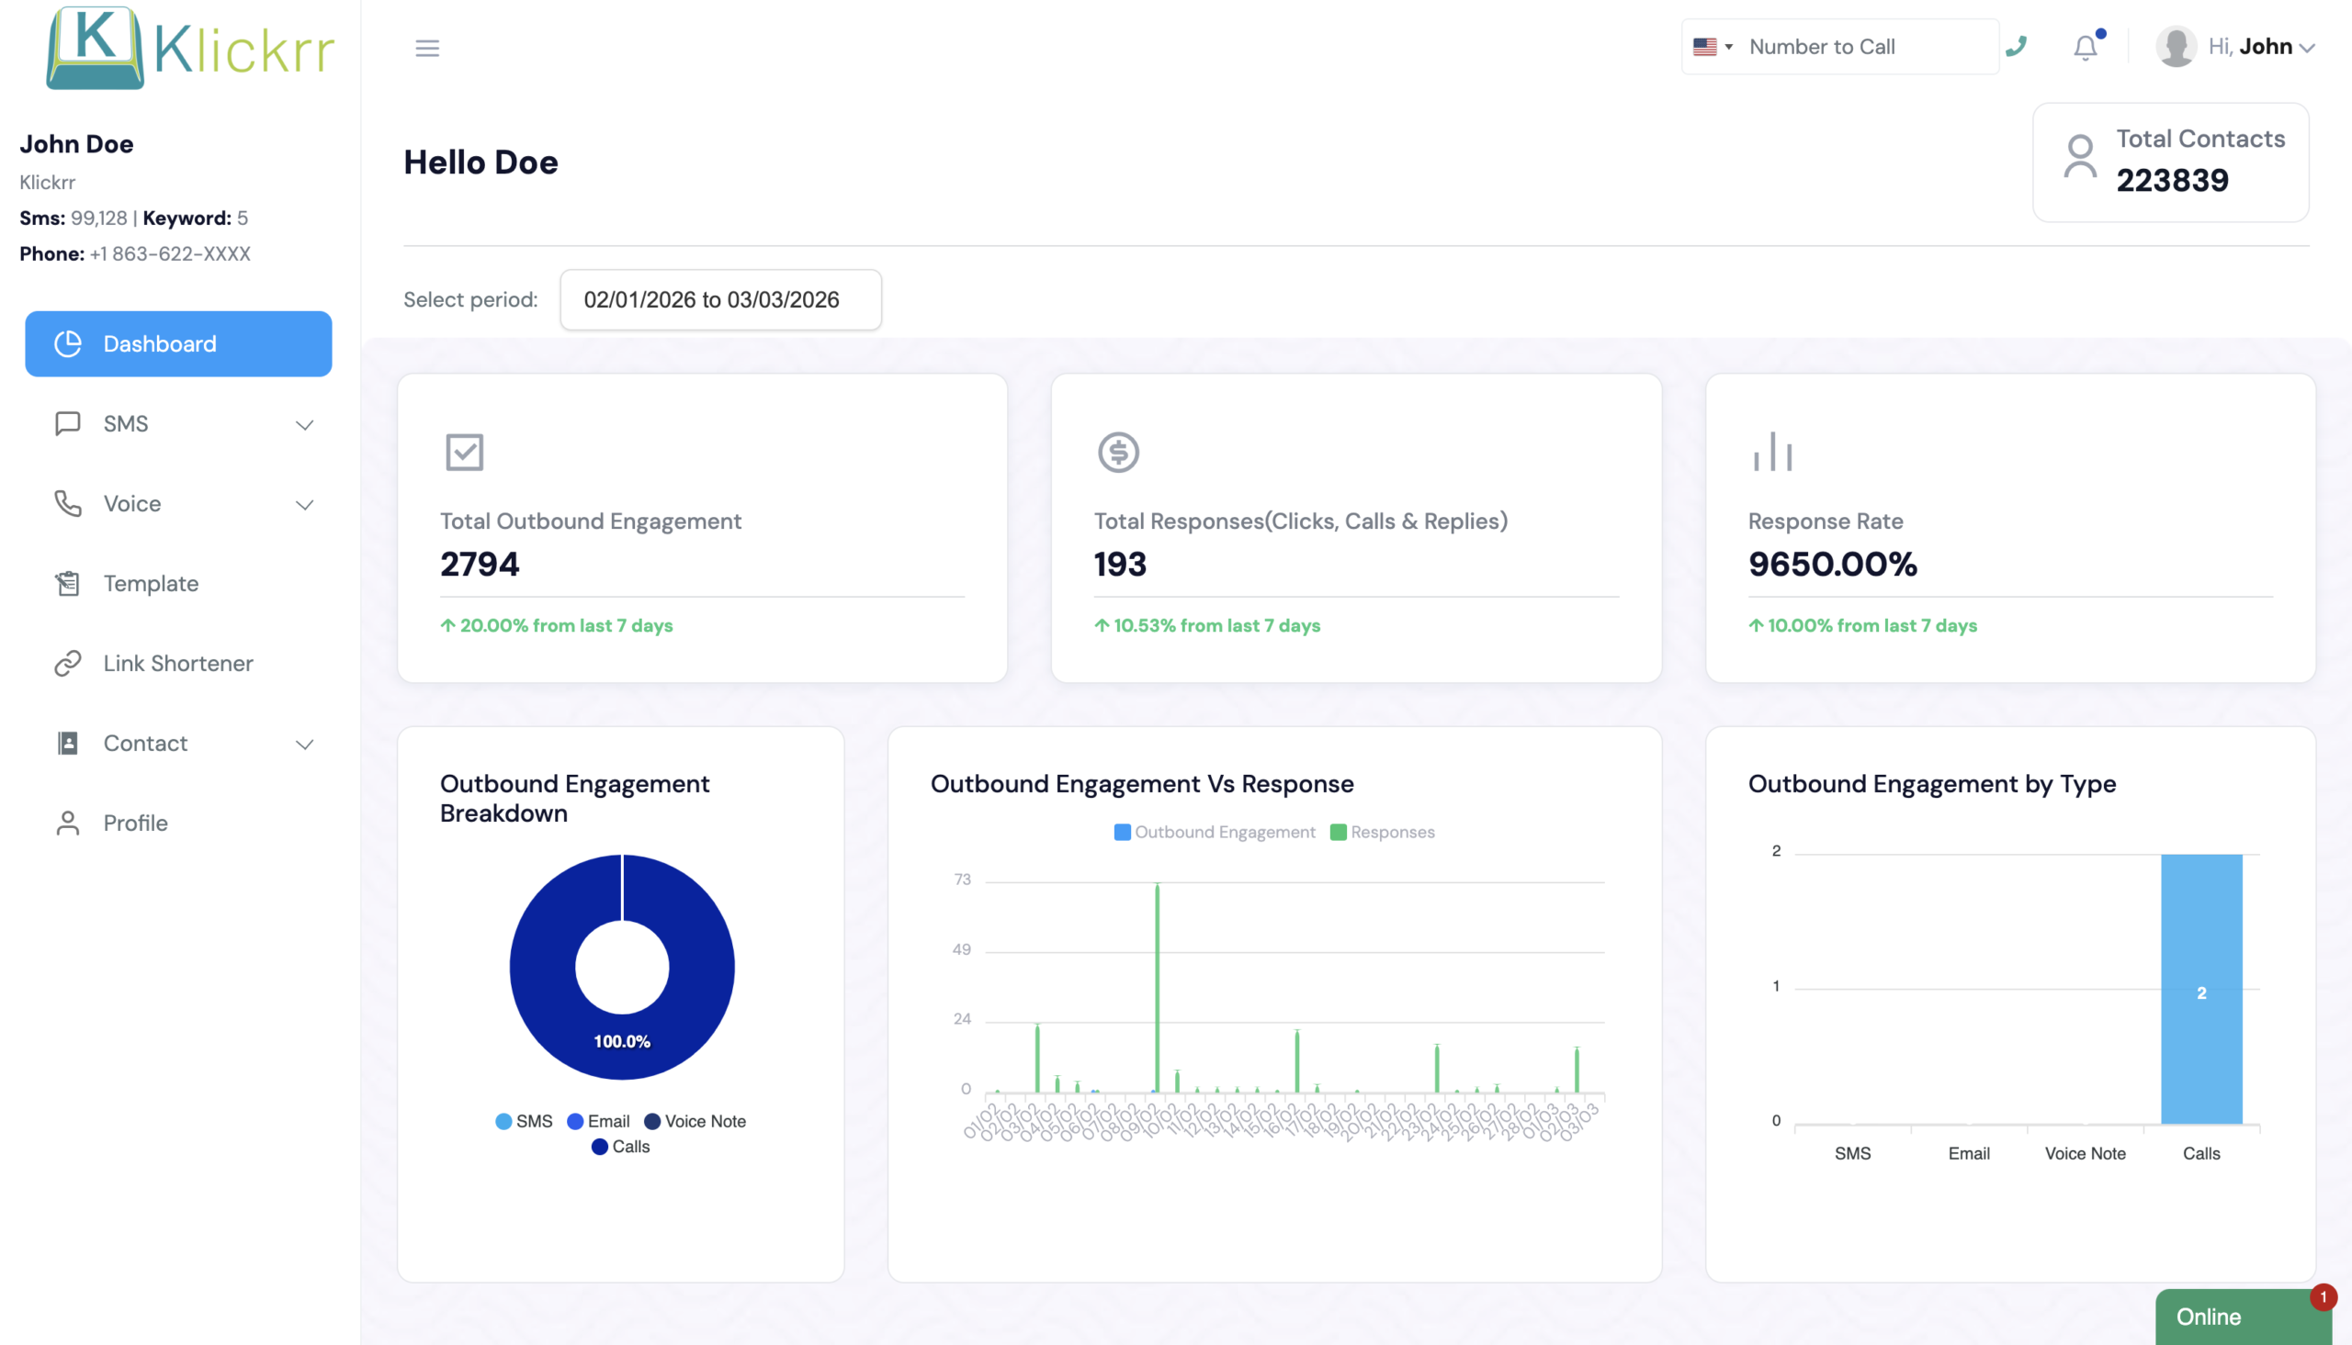Toggle the Responses legend item

coord(1383,832)
